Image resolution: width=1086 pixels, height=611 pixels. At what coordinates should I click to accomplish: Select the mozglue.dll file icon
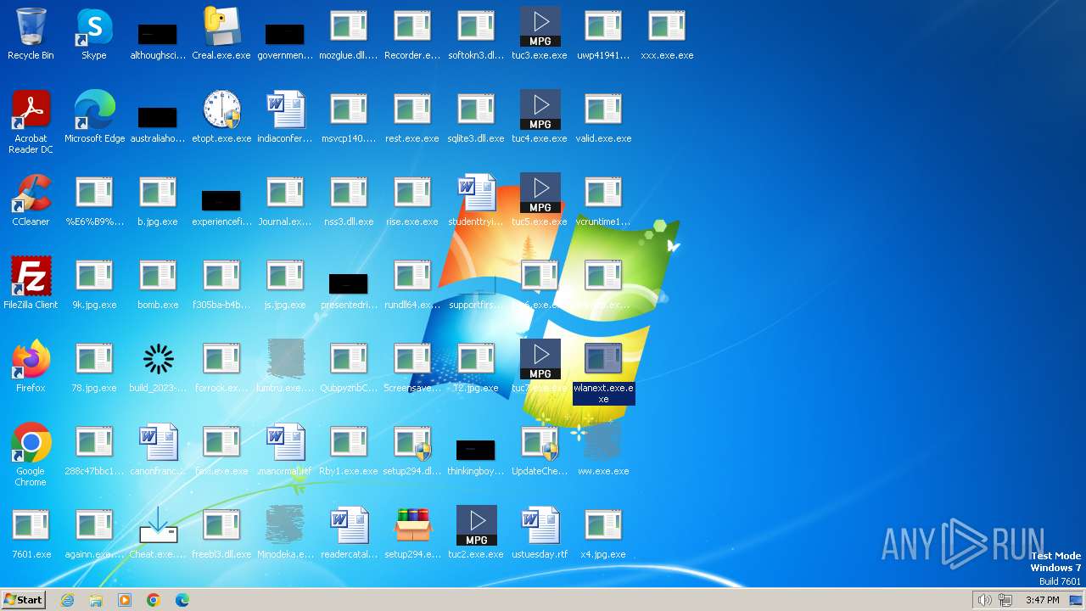coord(349,27)
